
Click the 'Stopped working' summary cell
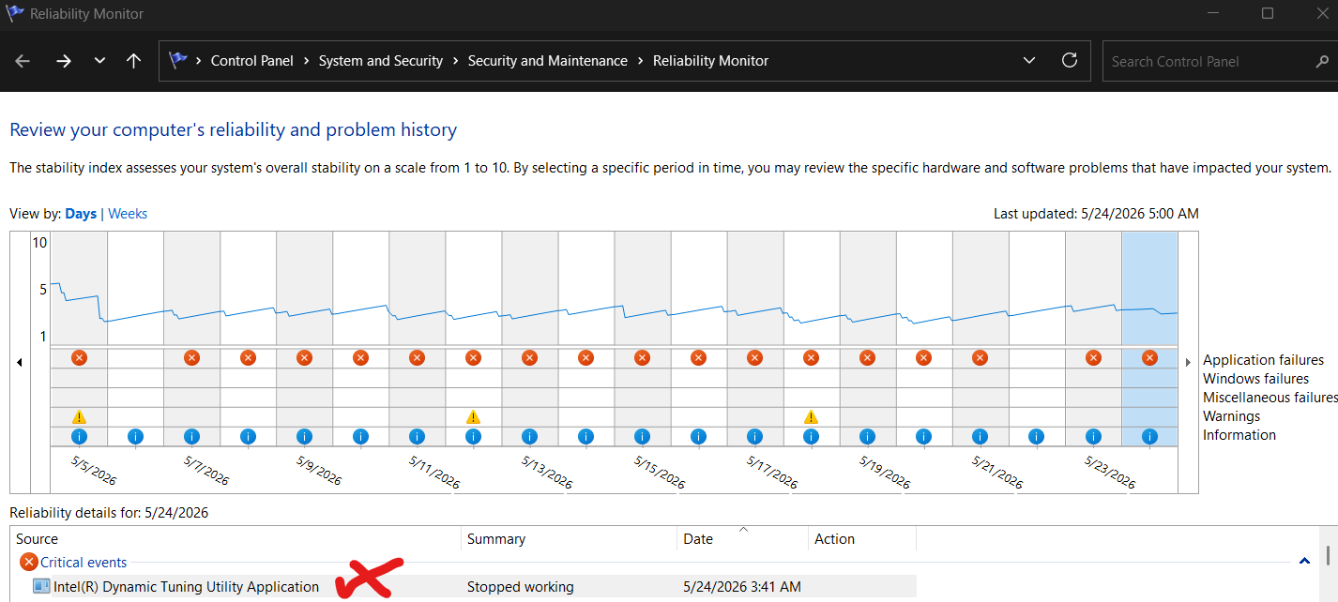[521, 587]
